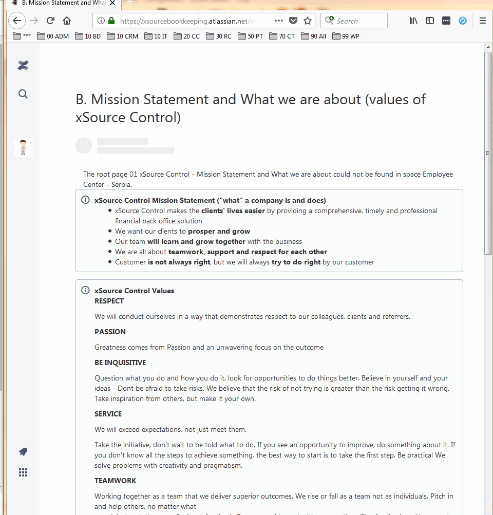Open the app switcher grid icon

pos(23,472)
